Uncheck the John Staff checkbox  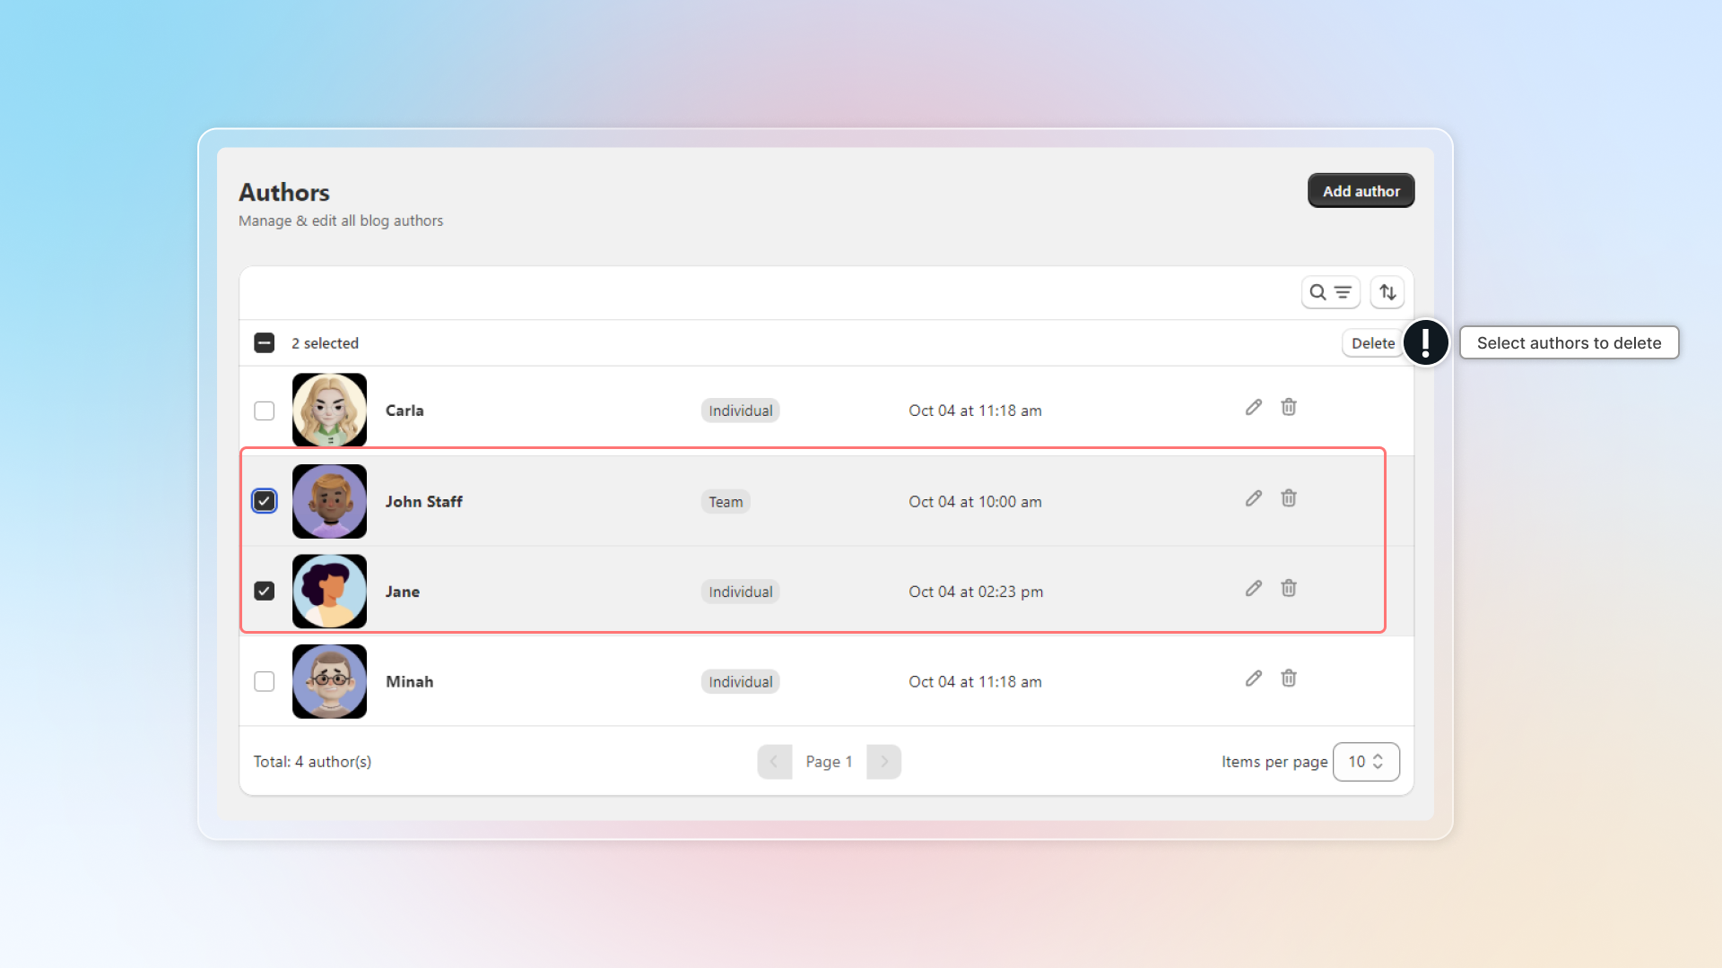264,501
